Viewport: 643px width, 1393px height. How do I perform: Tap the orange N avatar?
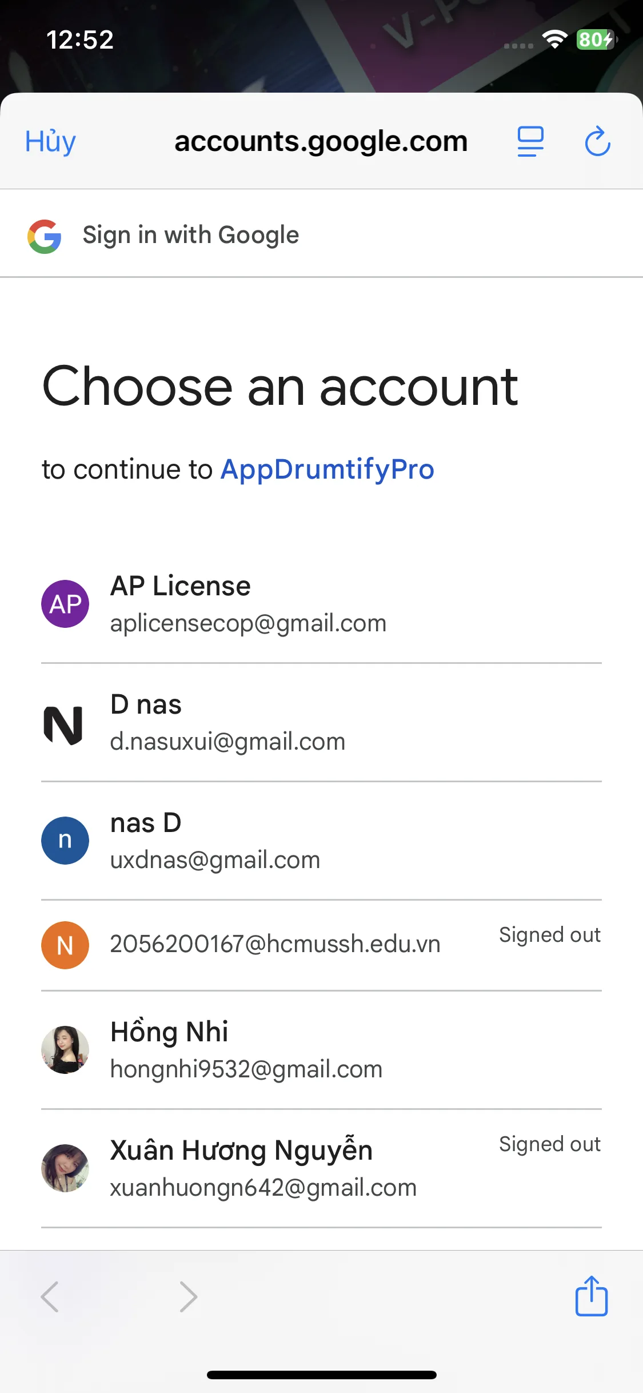point(65,945)
